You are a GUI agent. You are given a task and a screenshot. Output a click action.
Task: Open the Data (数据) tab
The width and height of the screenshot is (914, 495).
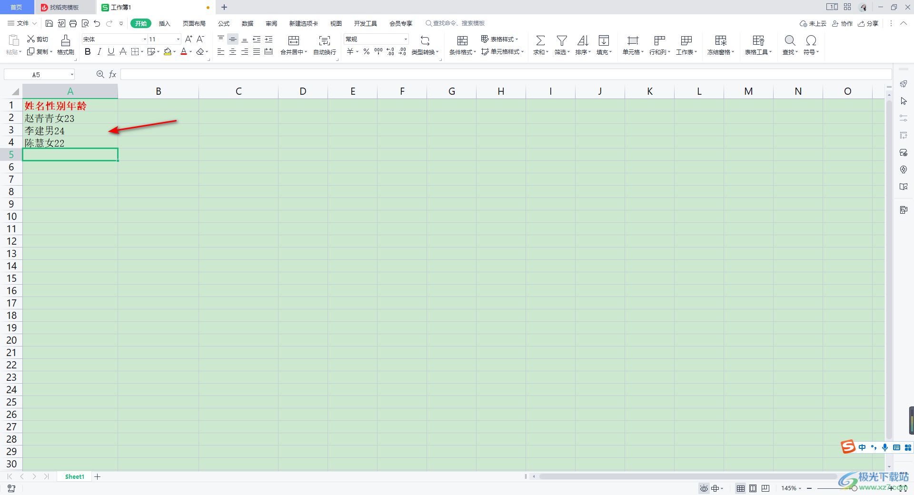247,23
